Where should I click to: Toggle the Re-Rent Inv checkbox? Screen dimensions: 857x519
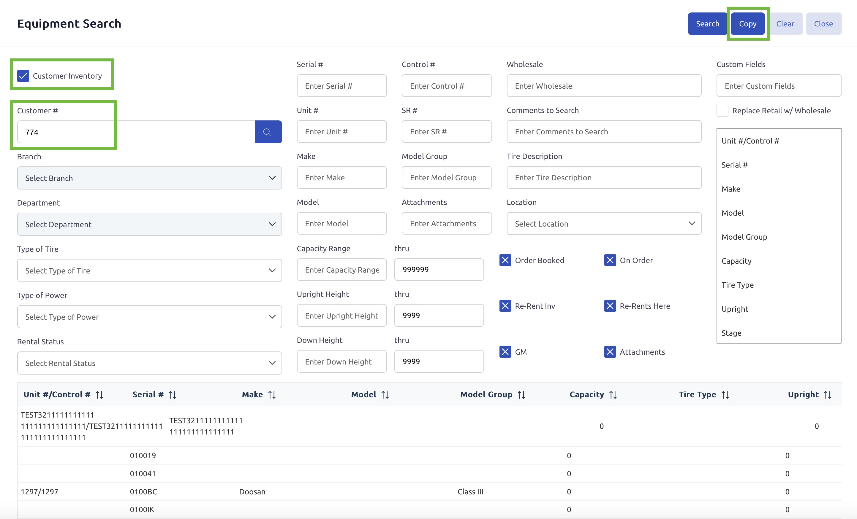[x=505, y=306]
